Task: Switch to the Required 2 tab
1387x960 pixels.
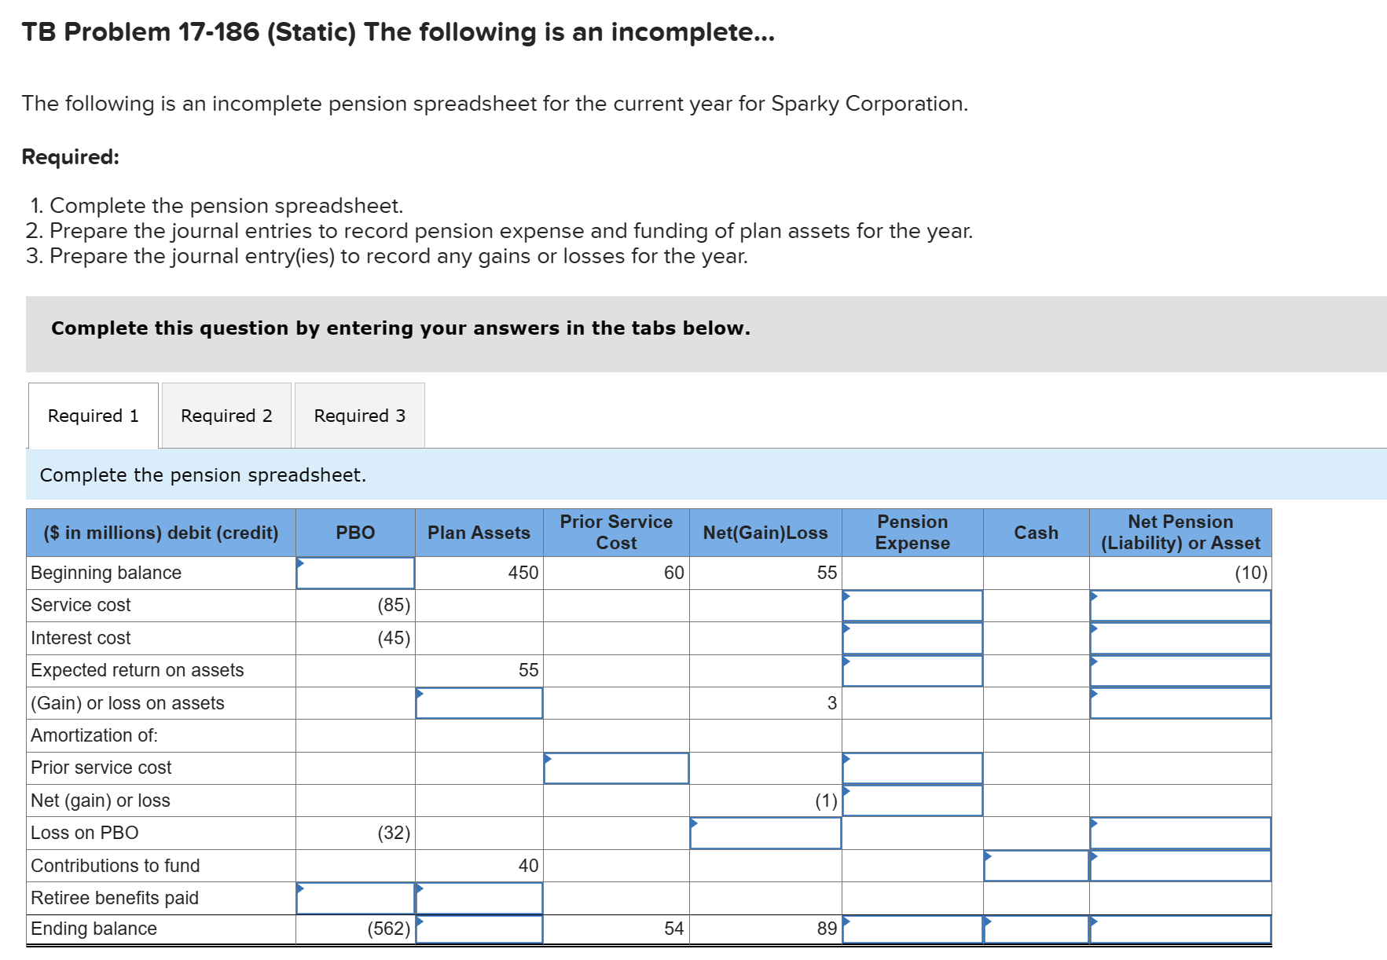Action: pos(226,415)
